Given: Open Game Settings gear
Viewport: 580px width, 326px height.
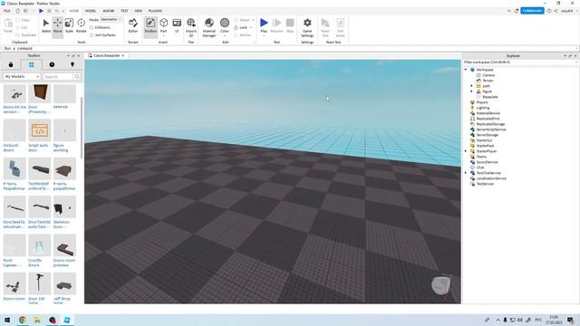Looking at the screenshot, I should pyautogui.click(x=307, y=26).
